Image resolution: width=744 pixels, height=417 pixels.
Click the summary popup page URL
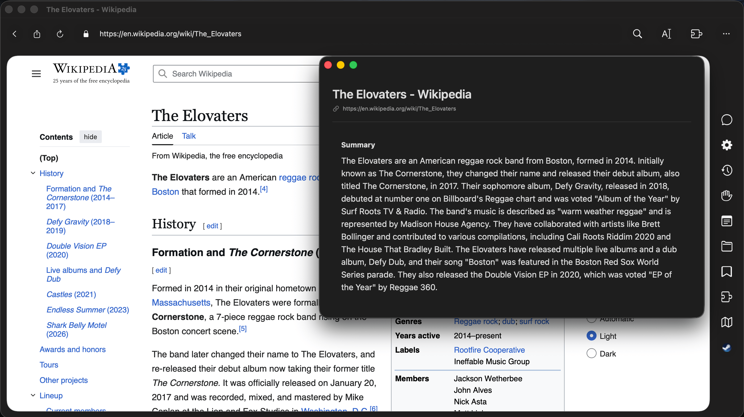tap(399, 109)
